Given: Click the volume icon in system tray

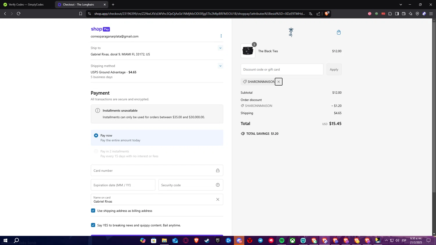Looking at the screenshot, I should [397, 240].
